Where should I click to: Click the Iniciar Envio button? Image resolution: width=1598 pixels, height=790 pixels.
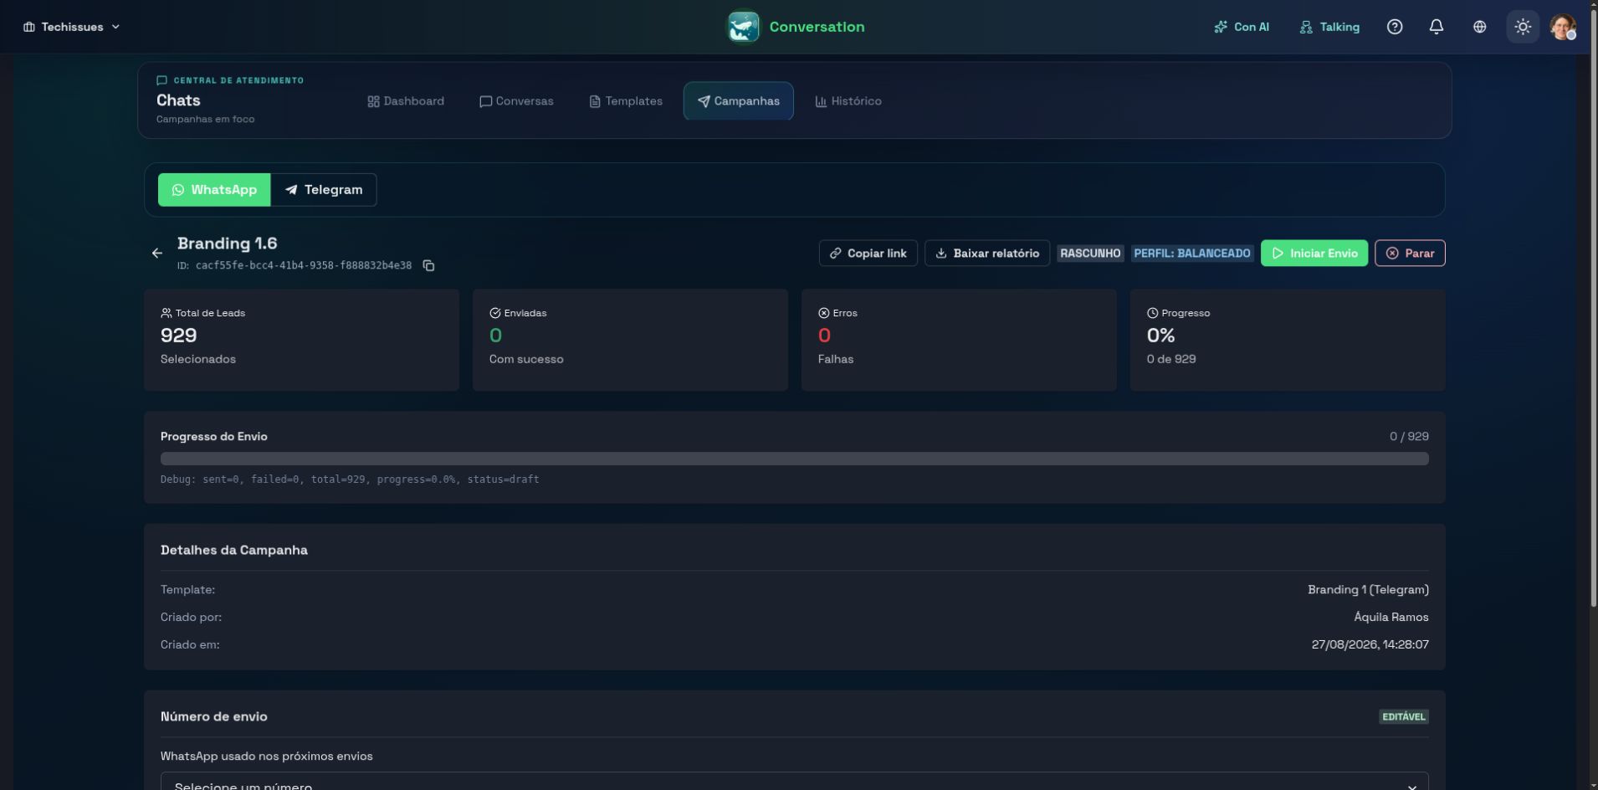1314,253
